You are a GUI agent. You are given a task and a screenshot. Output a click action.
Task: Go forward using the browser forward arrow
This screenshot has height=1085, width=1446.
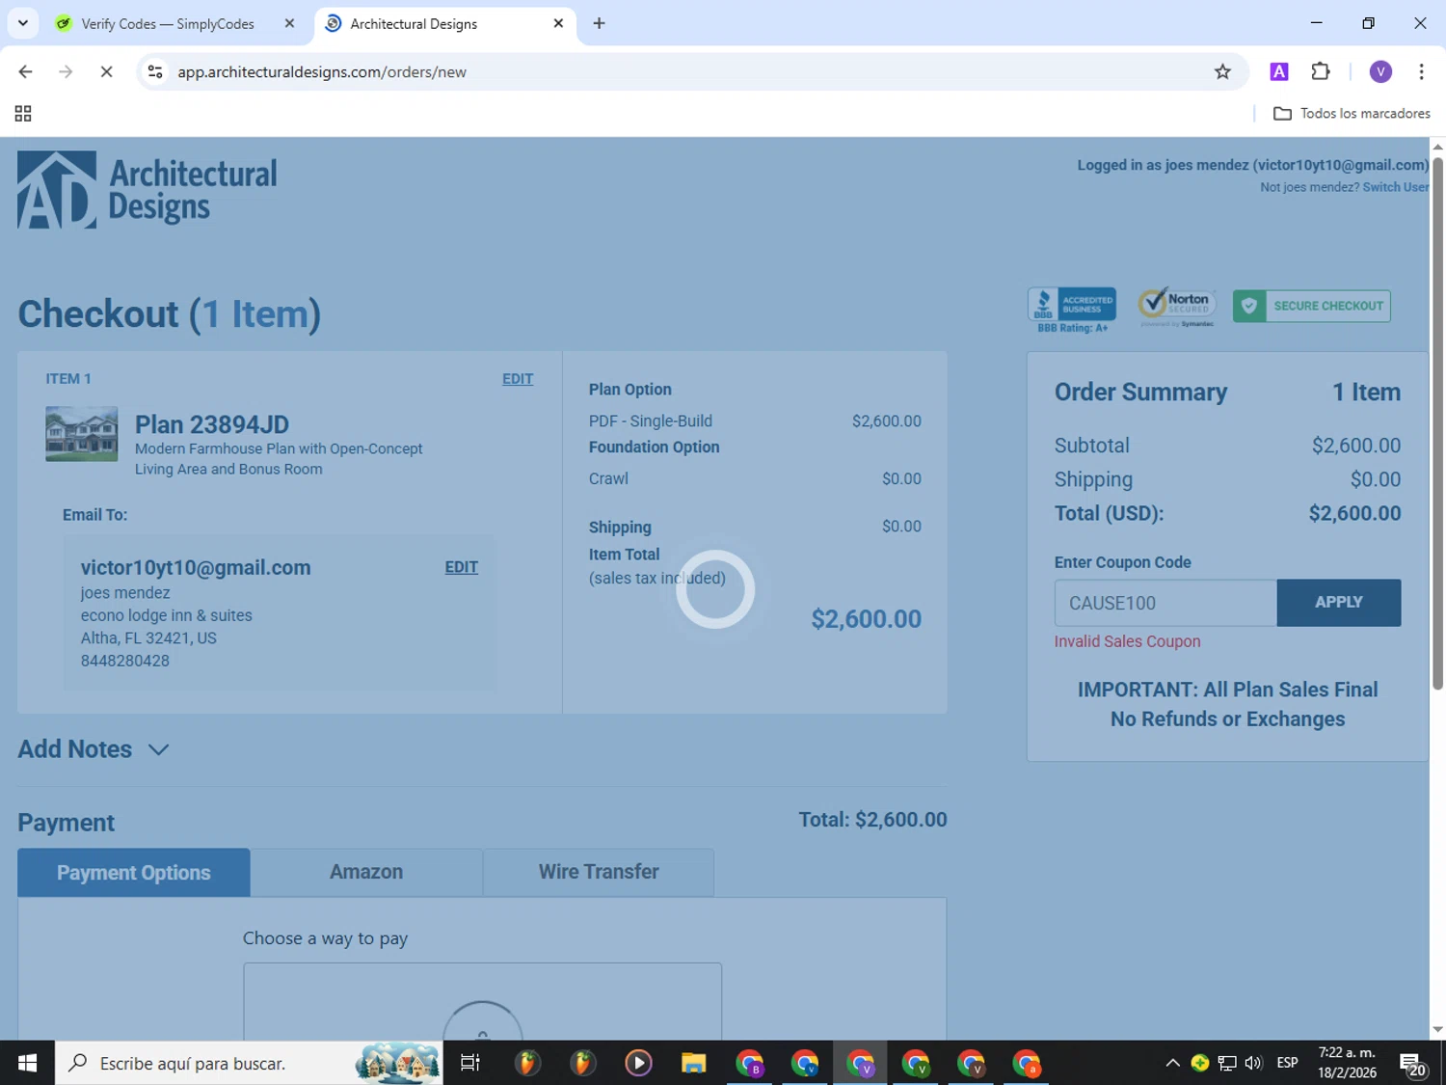point(66,71)
